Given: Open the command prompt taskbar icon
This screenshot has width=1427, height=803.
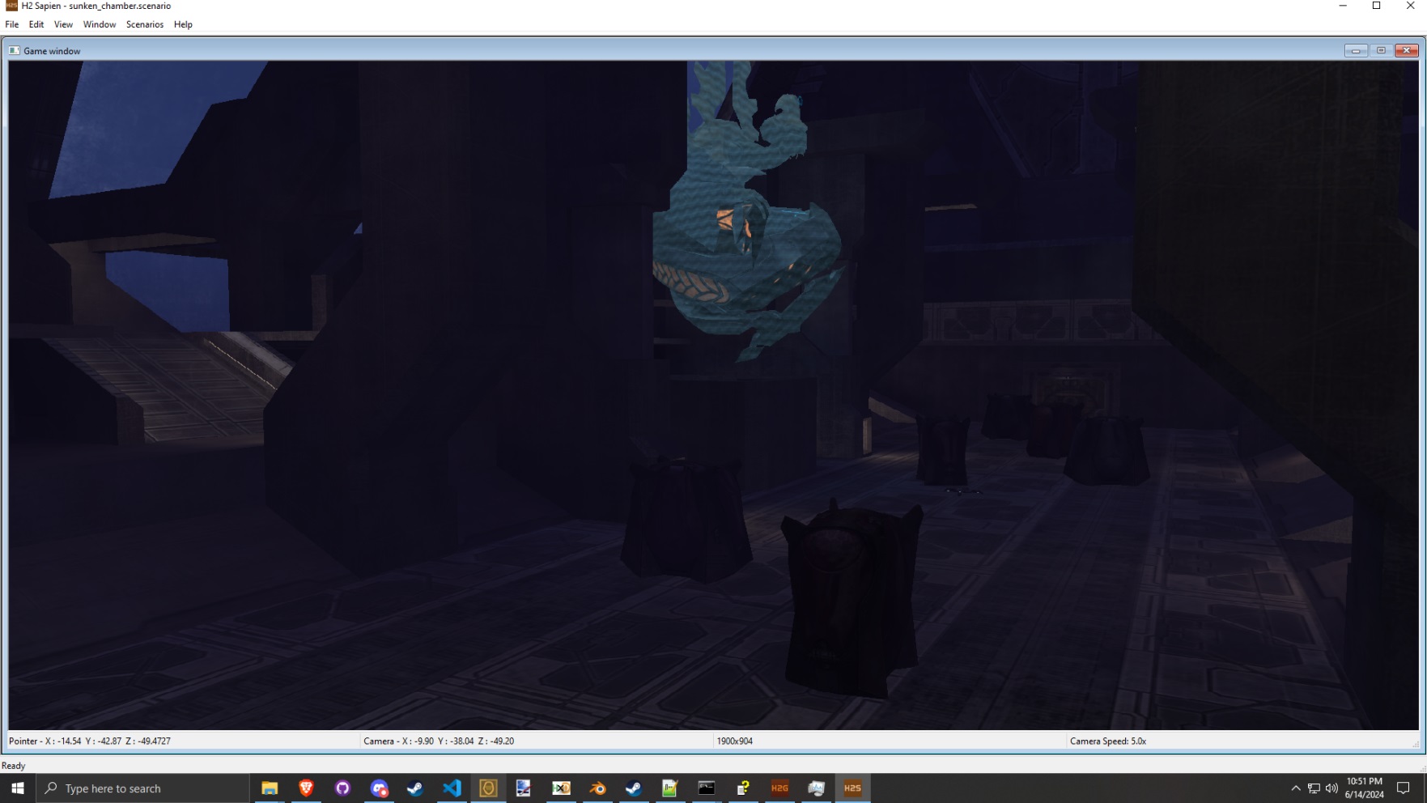Looking at the screenshot, I should coord(707,788).
